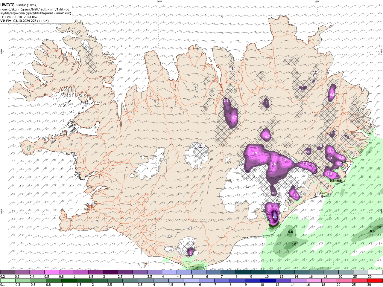The height and width of the screenshot is (287, 383).
Task: Click the 'rigning/skúrir (grænt/blátt/rautt - mm/1klst) og' line
Action: pyautogui.click(x=35, y=9)
